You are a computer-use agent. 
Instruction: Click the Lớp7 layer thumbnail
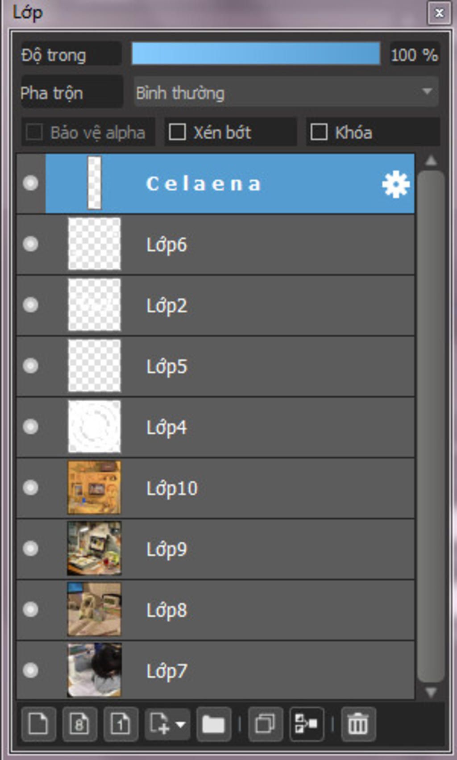94,670
